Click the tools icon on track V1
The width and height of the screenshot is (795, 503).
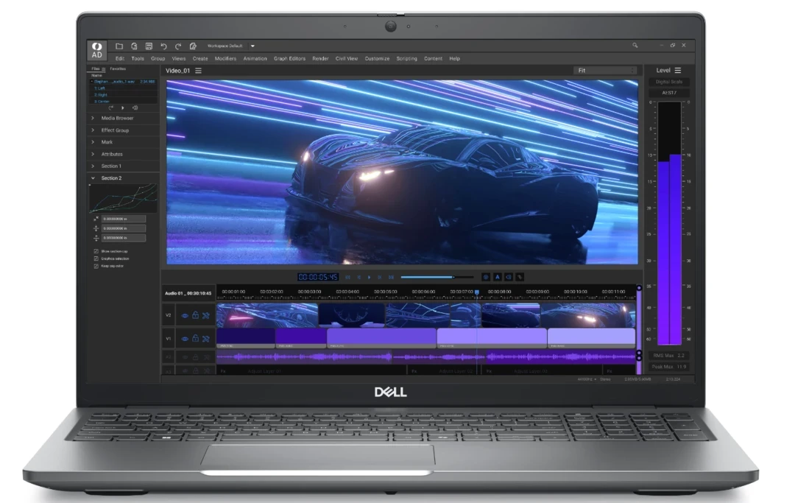[x=206, y=339]
